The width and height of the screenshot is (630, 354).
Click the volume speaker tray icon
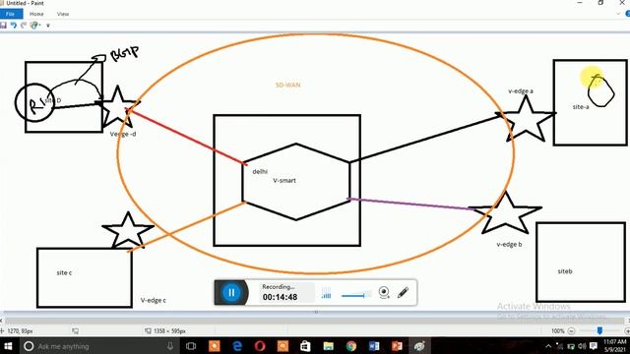[582, 346]
